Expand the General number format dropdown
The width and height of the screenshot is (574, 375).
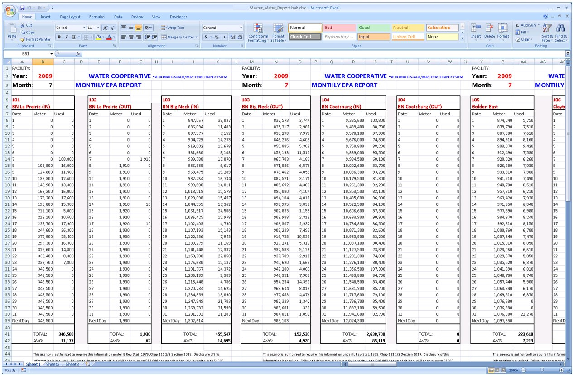click(241, 28)
